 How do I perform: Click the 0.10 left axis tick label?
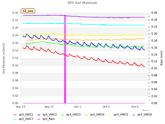coord(15,65)
